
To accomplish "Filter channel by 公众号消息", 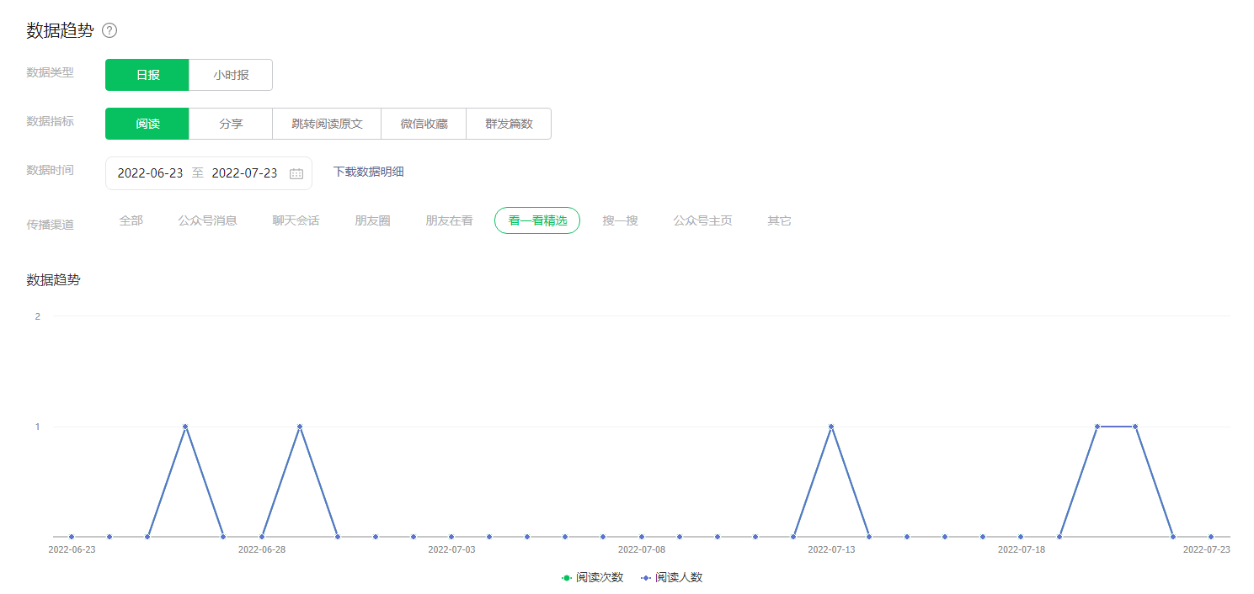I will (x=207, y=220).
